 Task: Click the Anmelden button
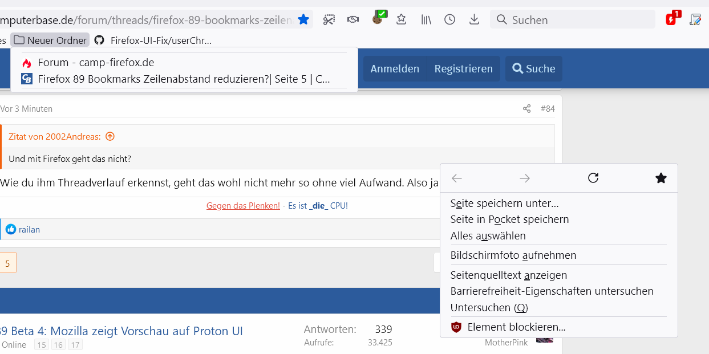click(395, 69)
